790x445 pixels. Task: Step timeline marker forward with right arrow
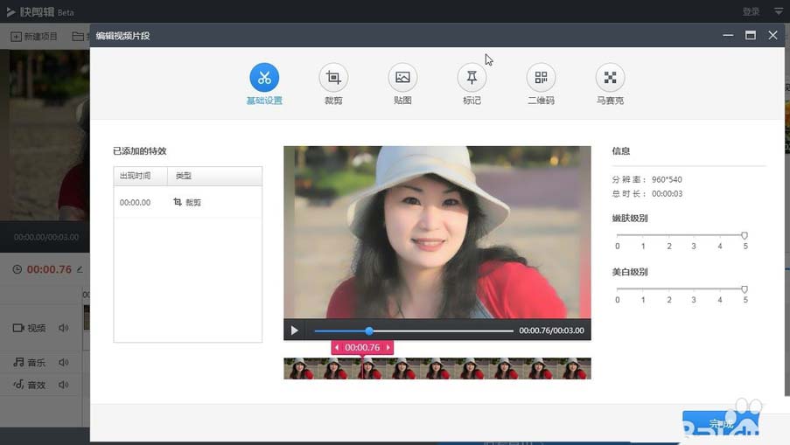point(388,347)
